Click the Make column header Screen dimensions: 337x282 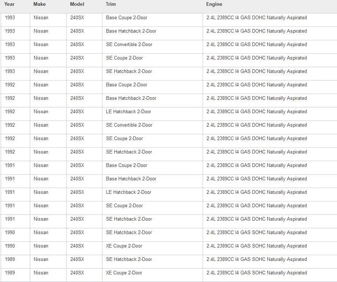click(x=40, y=4)
